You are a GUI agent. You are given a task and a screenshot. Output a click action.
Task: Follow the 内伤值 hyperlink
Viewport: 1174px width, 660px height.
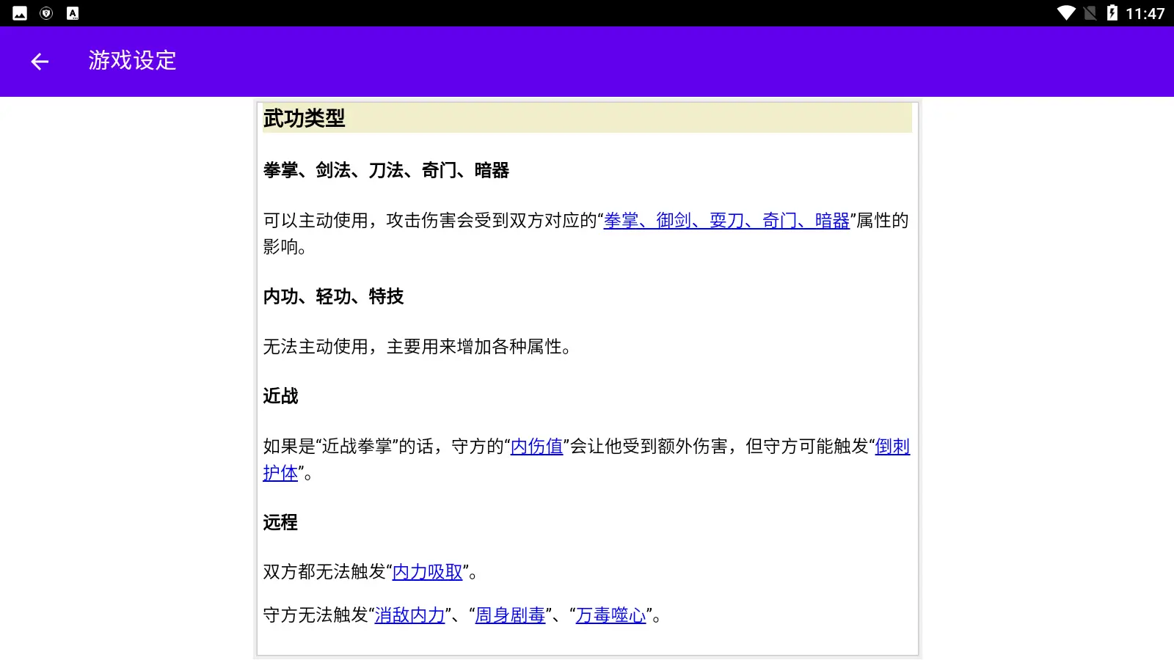(x=536, y=447)
